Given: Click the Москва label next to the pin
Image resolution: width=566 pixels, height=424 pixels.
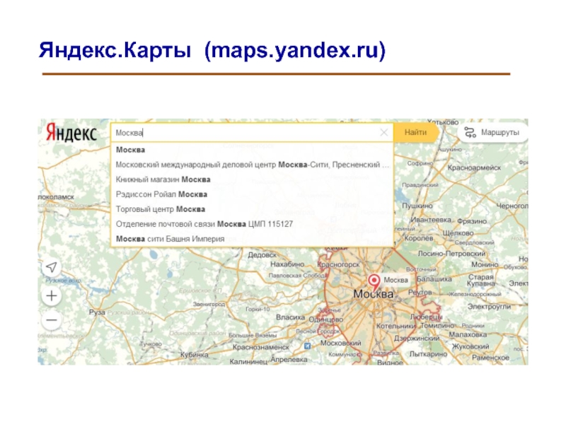Looking at the screenshot, I should click(x=395, y=280).
